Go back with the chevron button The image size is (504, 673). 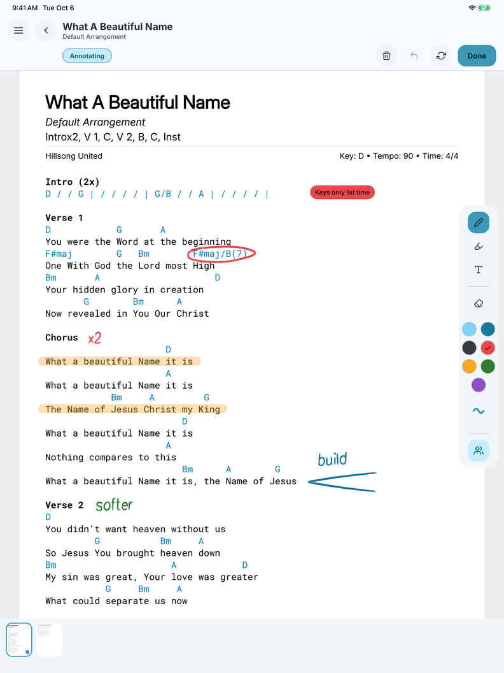(x=46, y=31)
